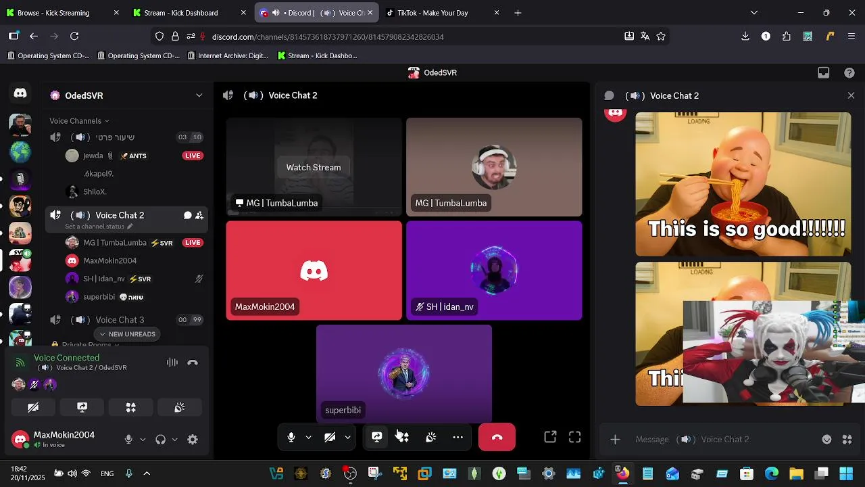Toggle microphone mute in call control bar
This screenshot has height=487, width=865.
pos(291,437)
